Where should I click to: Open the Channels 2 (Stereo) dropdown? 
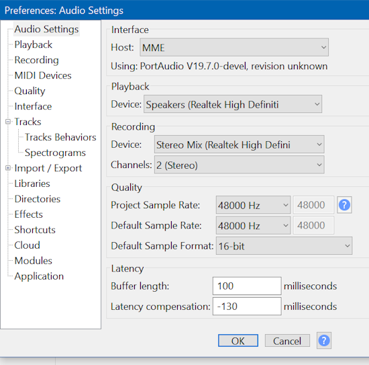239,165
